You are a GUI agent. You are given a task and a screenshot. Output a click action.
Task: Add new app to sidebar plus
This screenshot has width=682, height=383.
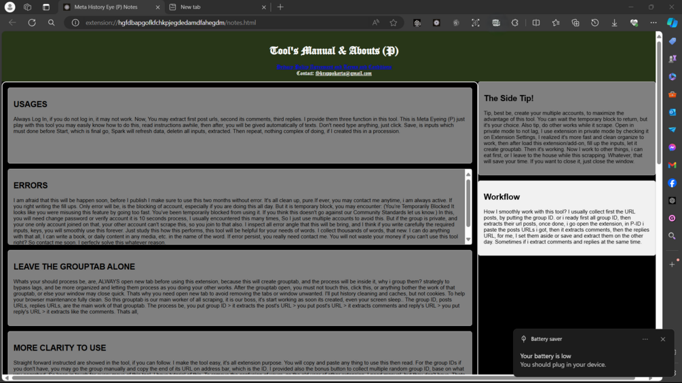click(672, 264)
